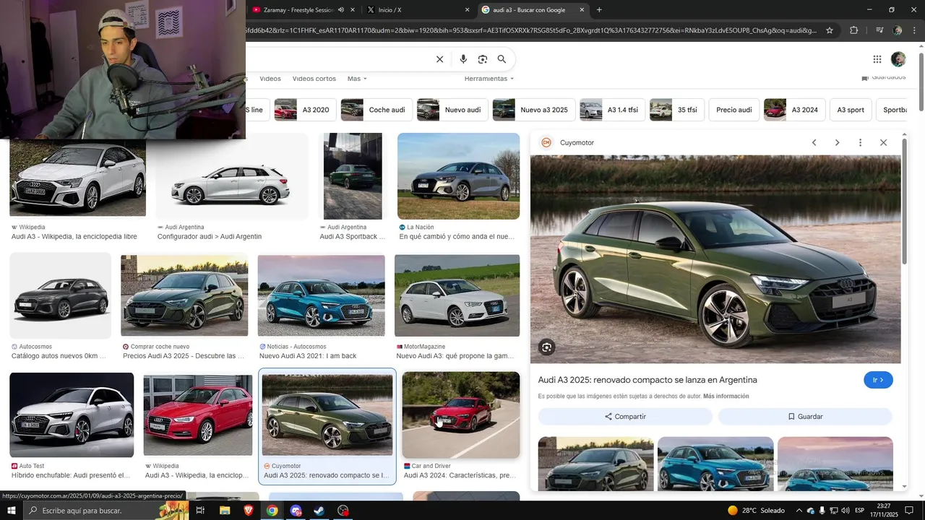
Task: Open the Videos cortos search tab
Action: (314, 79)
